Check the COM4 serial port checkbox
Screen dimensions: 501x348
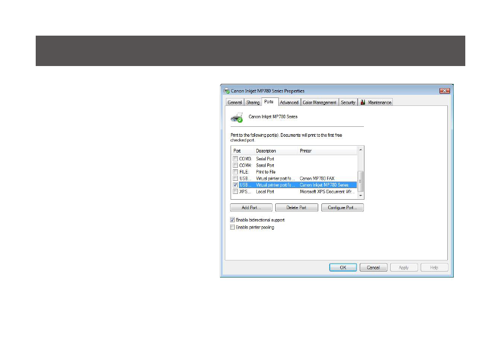click(x=235, y=165)
